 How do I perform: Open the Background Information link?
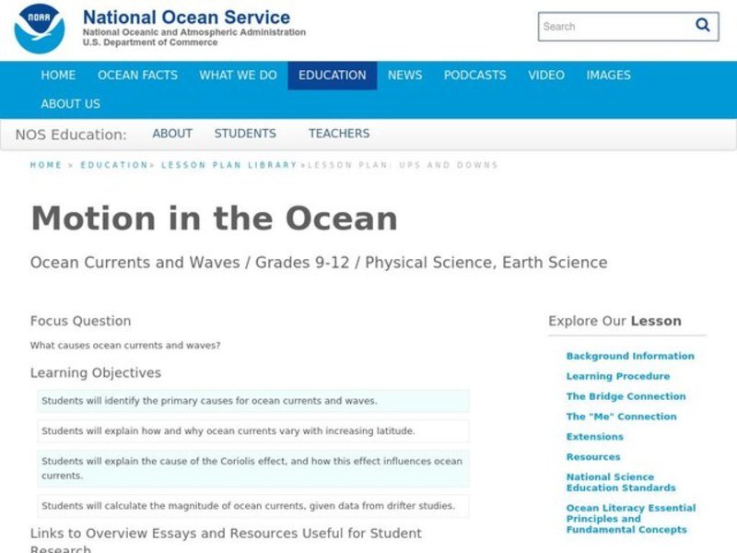[x=631, y=356]
